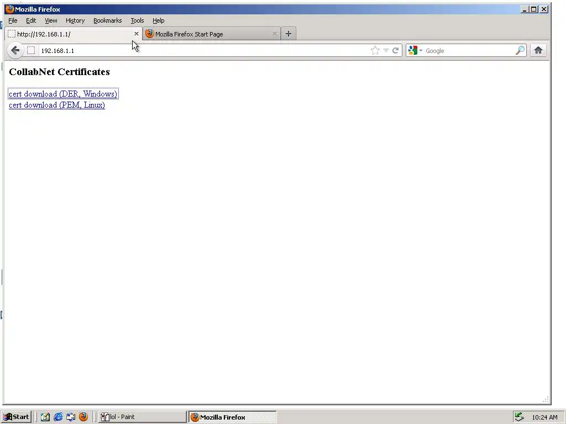The width and height of the screenshot is (566, 424).
Task: Open a new tab with plus button
Action: (288, 34)
